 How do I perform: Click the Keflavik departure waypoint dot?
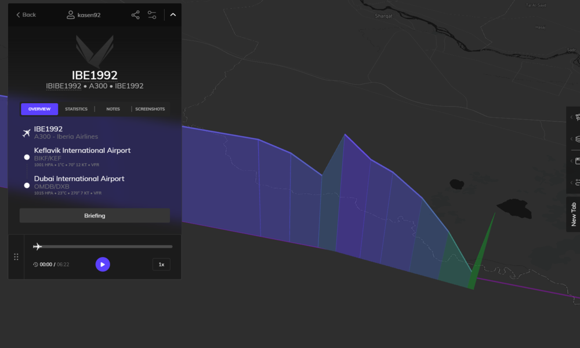point(27,157)
